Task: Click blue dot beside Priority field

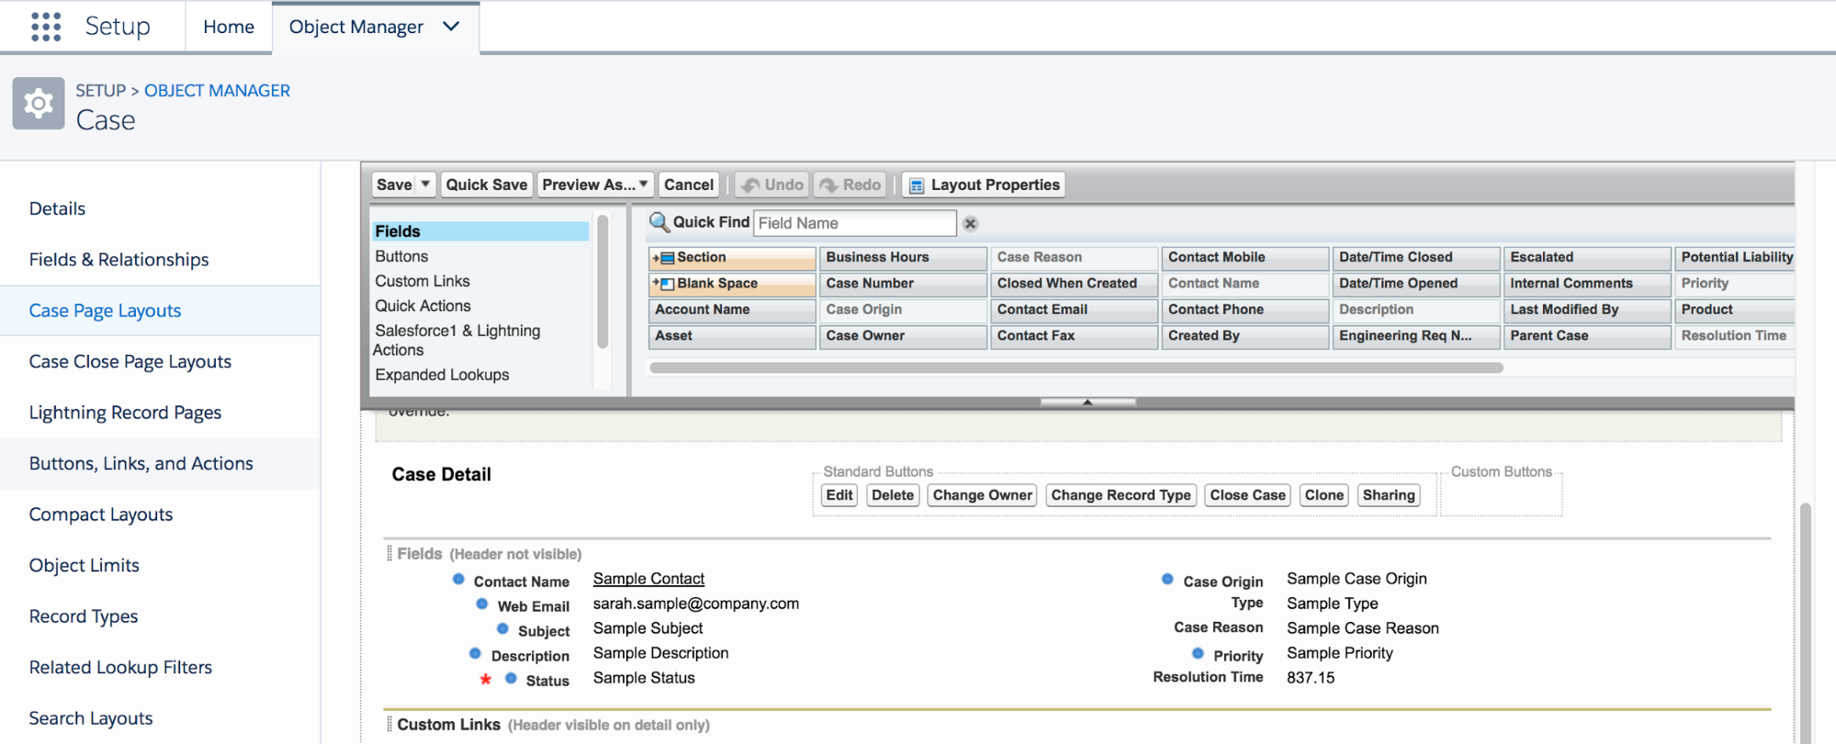Action: pos(1198,653)
